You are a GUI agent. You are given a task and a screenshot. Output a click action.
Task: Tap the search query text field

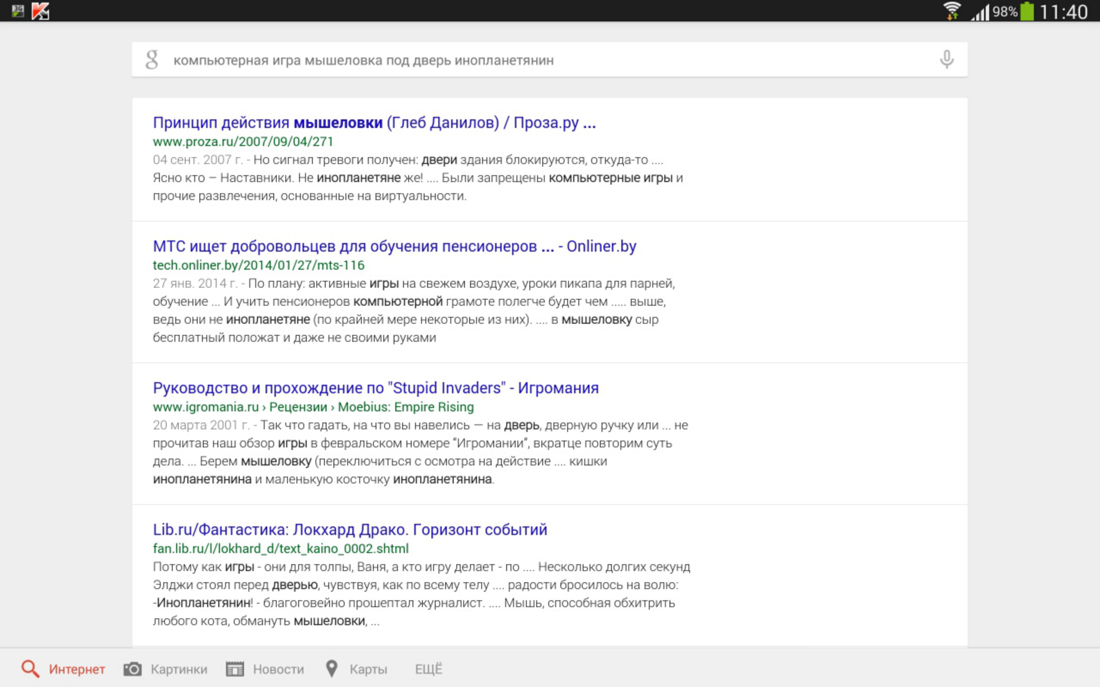tap(550, 60)
